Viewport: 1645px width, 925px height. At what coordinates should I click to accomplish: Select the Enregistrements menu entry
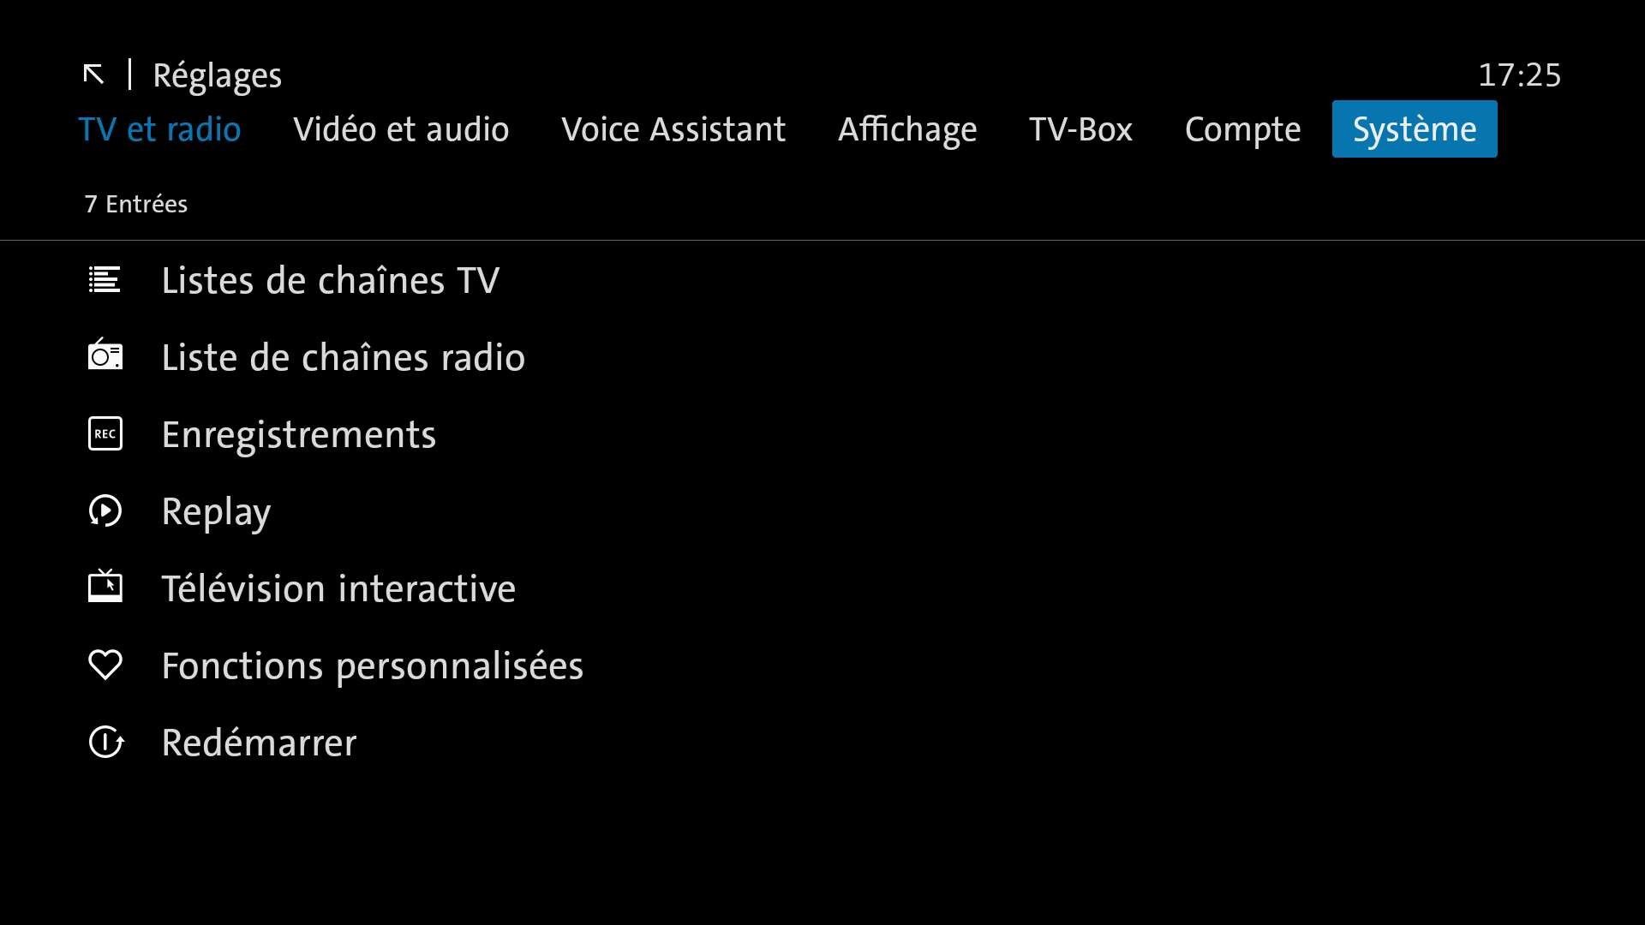298,435
